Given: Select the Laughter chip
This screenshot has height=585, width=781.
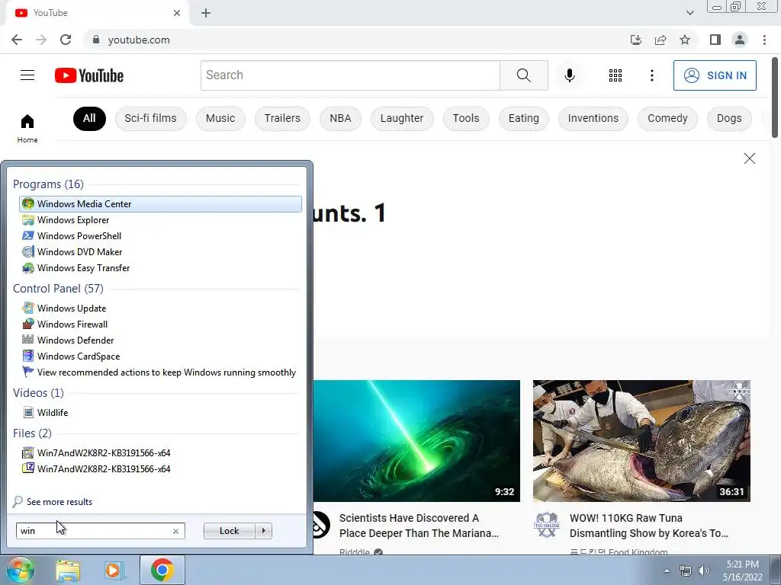Looking at the screenshot, I should 402,118.
